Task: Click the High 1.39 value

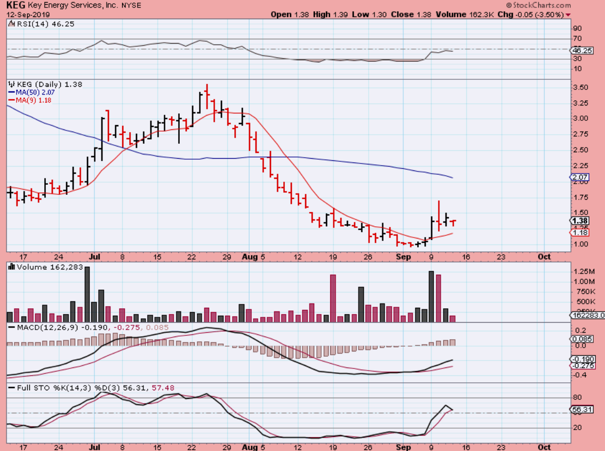Action: [x=330, y=14]
